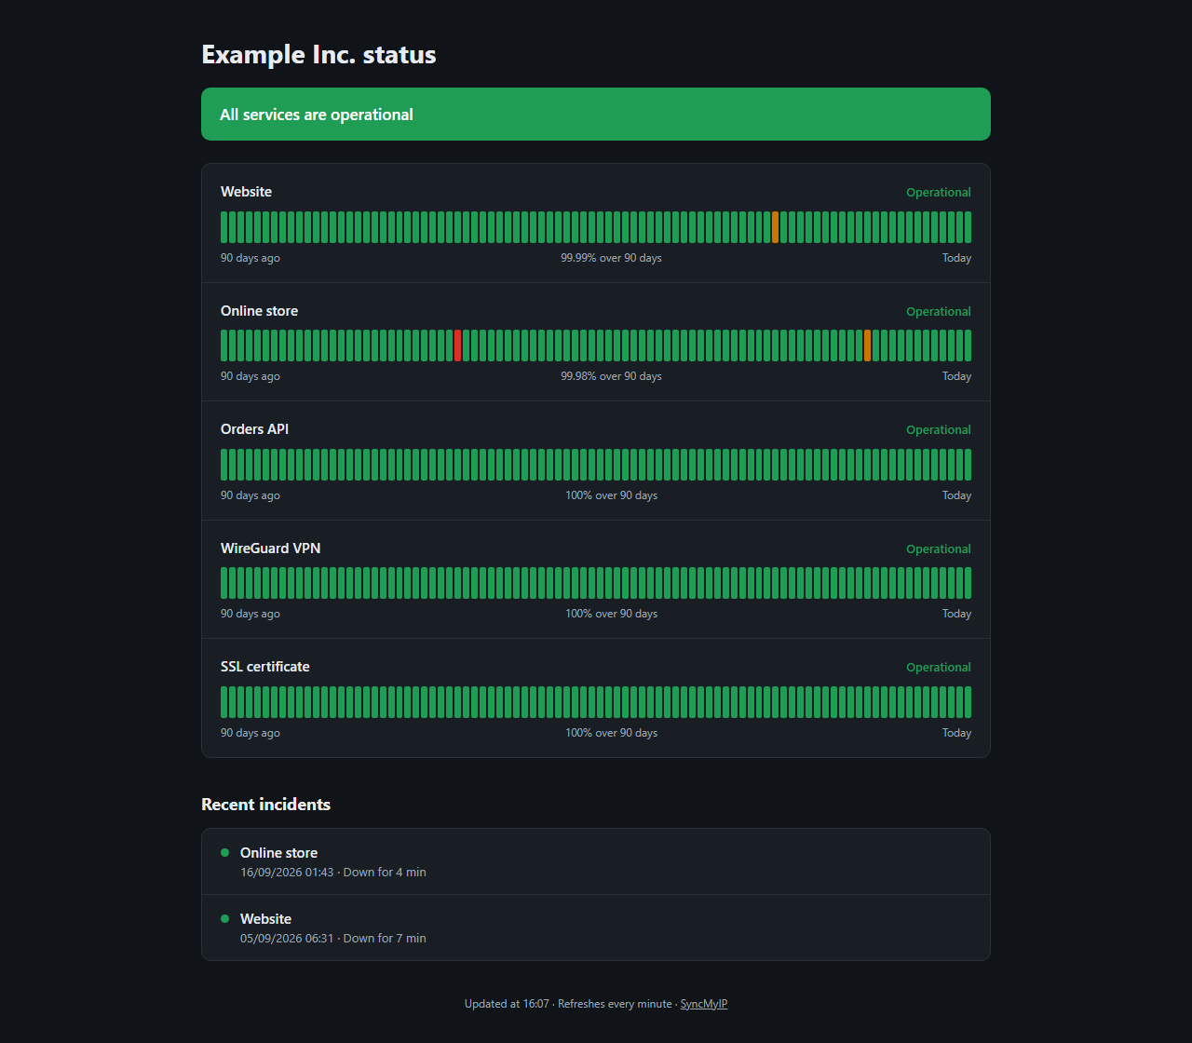The image size is (1192, 1043).
Task: Click the "99.98% over 90 days" uptime text
Action: 611,376
